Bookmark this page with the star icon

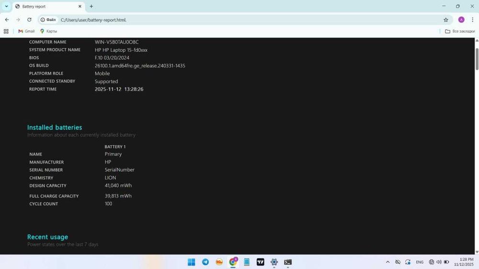click(x=445, y=20)
